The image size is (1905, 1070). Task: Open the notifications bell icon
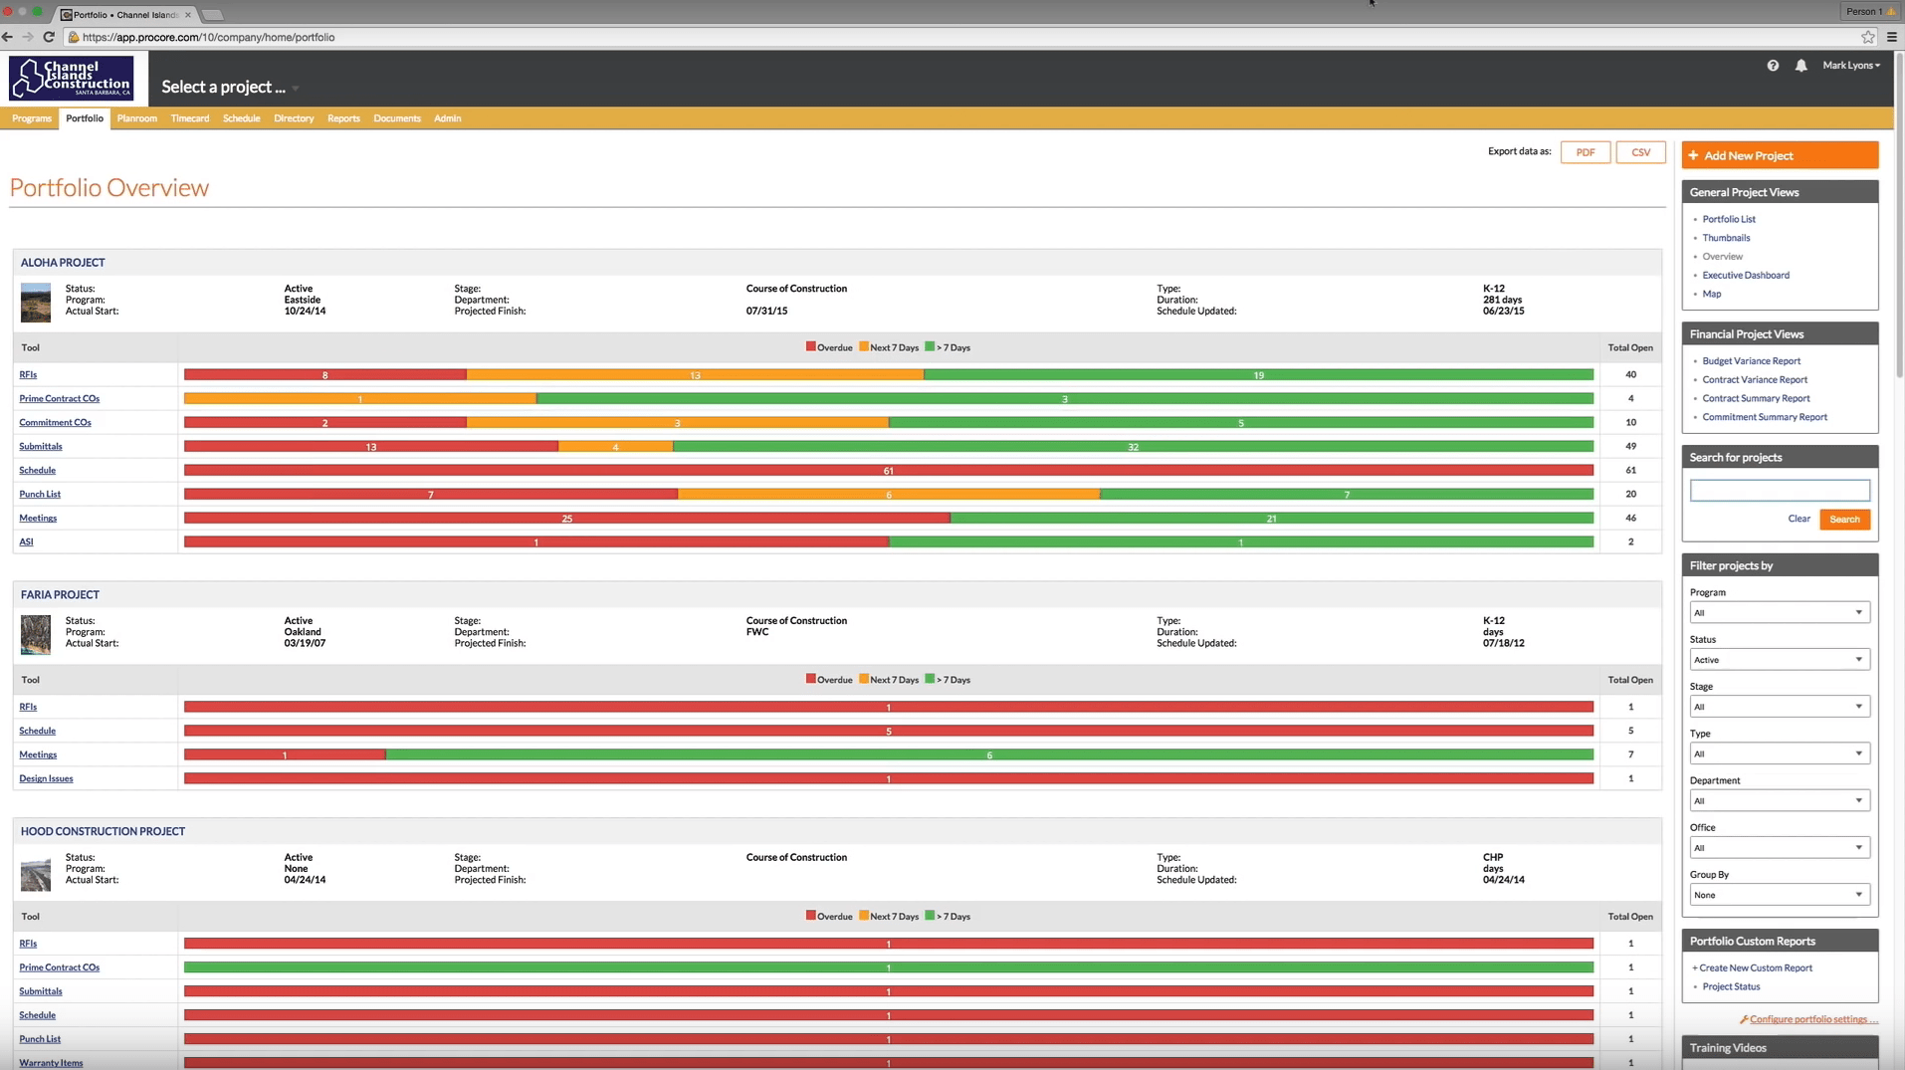[1800, 66]
